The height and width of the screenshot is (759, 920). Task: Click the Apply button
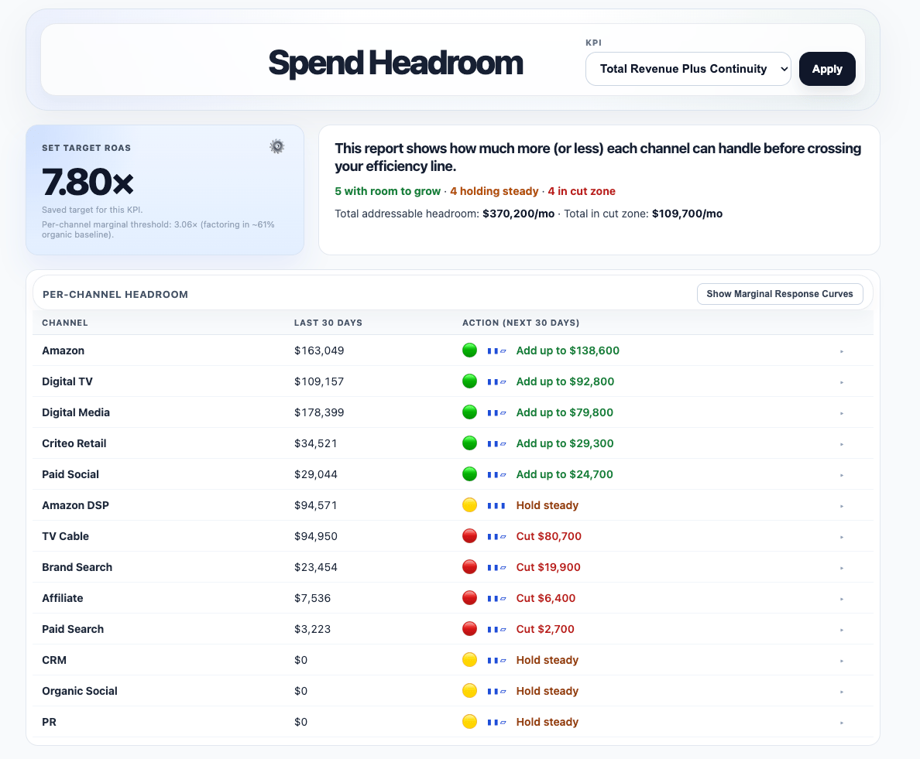827,69
